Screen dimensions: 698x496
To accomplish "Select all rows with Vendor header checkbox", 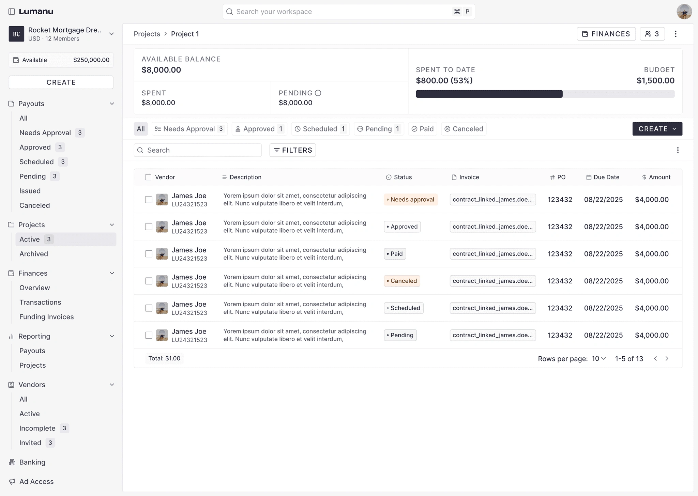I will point(148,177).
